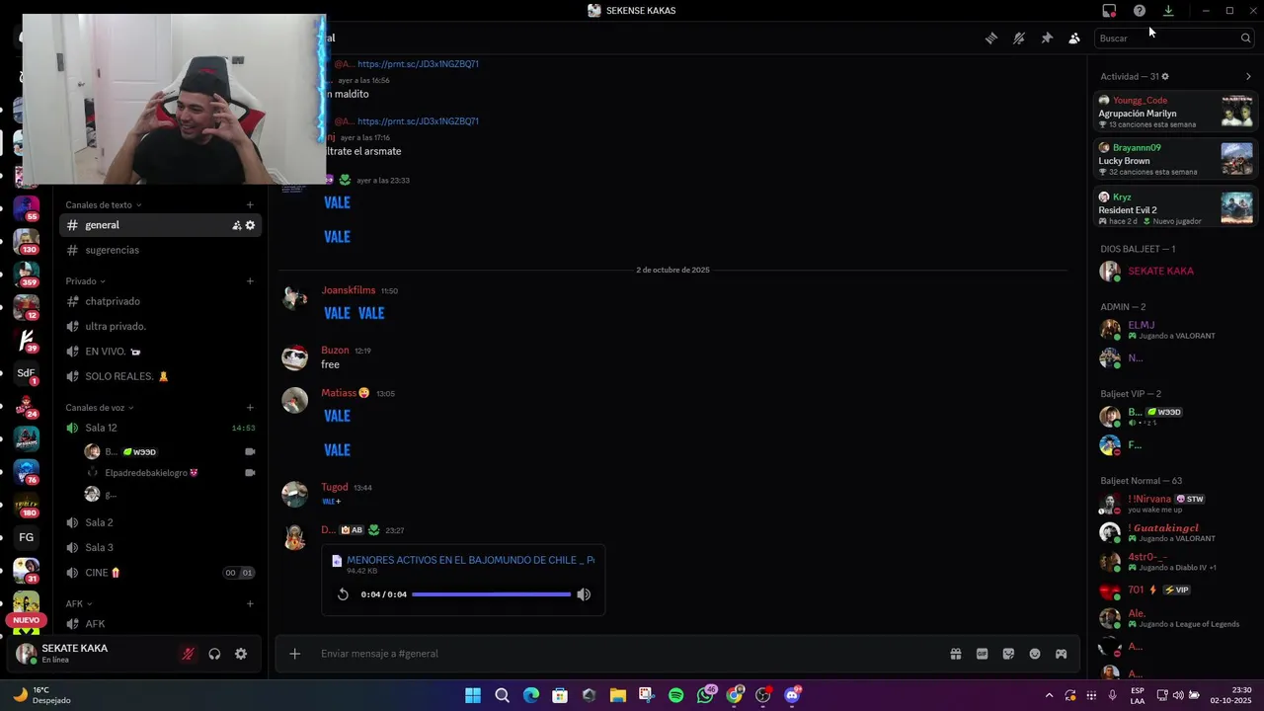The width and height of the screenshot is (1264, 711).
Task: Open user settings gear
Action: pos(241,654)
